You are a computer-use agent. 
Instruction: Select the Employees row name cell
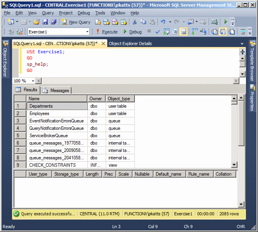click(57, 113)
